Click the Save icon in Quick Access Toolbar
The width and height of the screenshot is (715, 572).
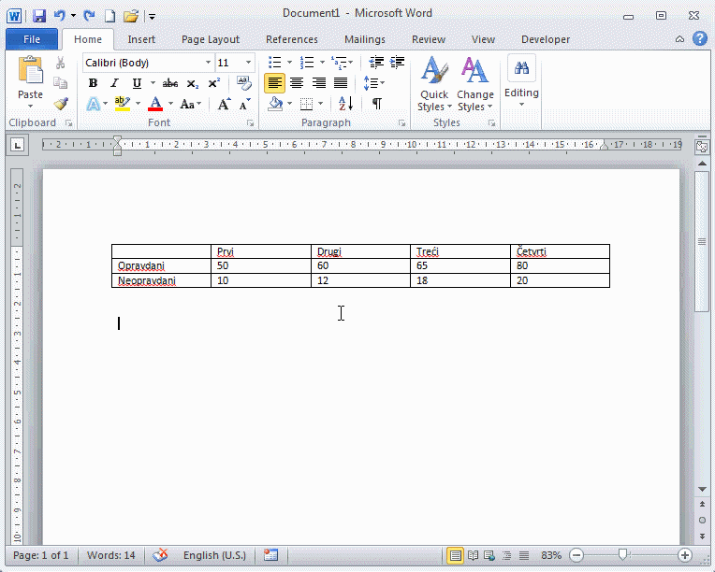coord(39,16)
